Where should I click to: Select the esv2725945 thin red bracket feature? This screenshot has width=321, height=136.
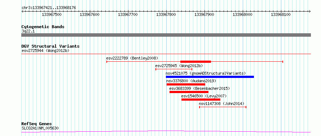point(174,69)
